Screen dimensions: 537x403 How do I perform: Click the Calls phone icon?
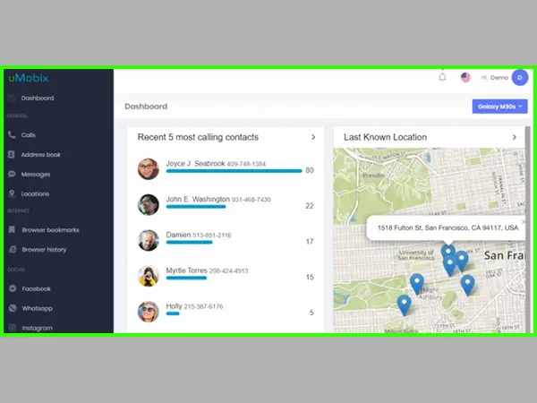point(12,134)
